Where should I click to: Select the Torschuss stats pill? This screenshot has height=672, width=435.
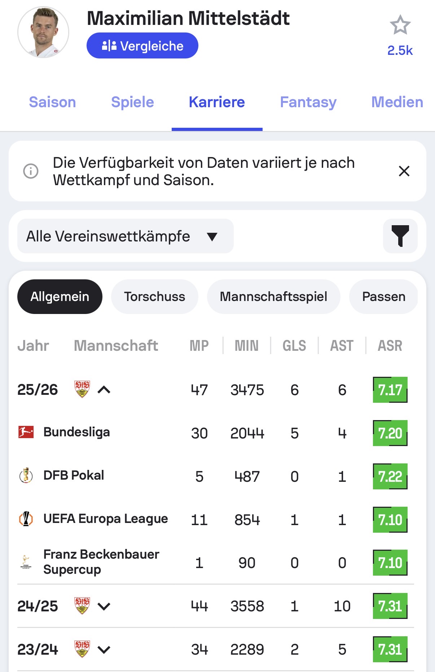[154, 297]
